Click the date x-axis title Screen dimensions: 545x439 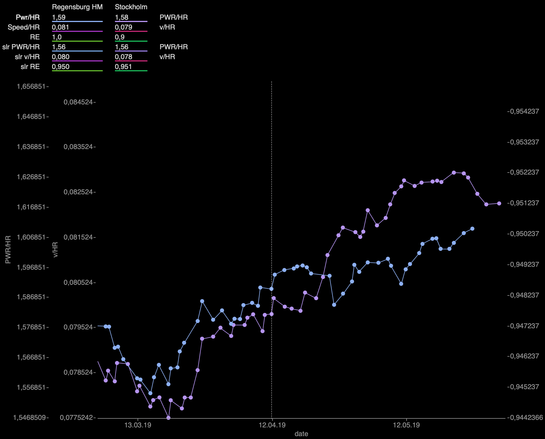pyautogui.click(x=301, y=434)
